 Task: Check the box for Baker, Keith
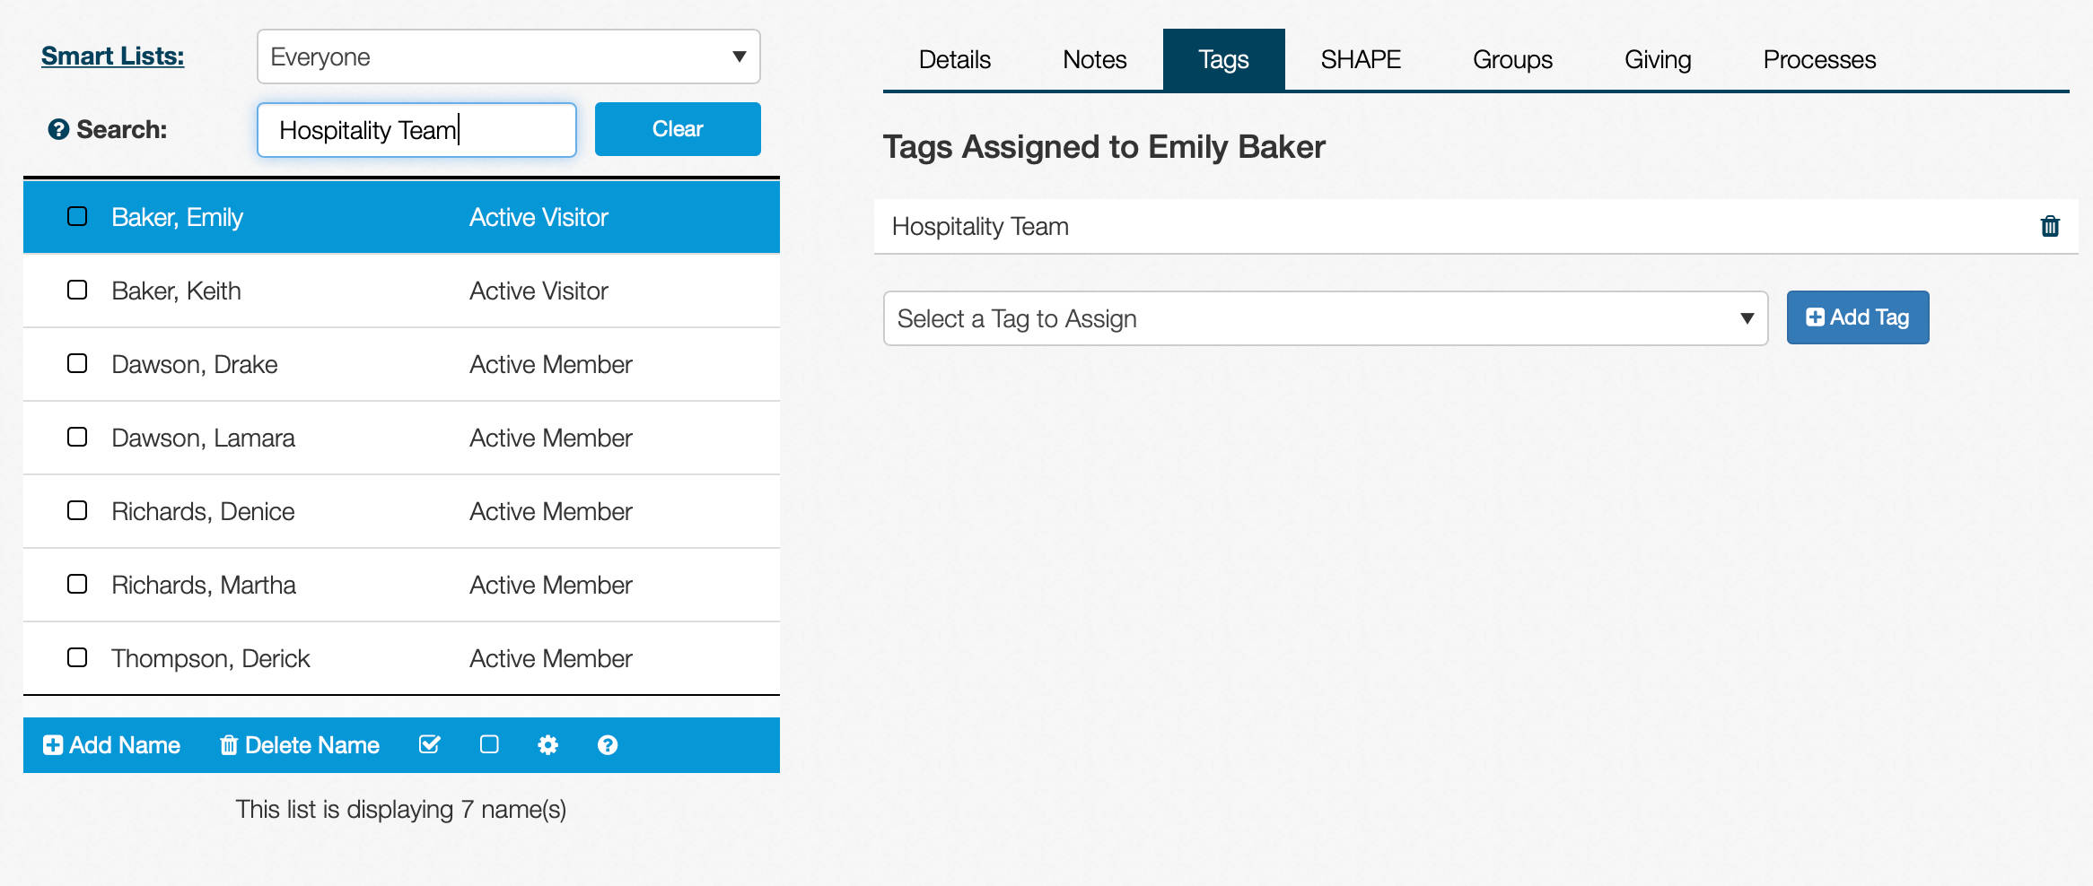[x=77, y=291]
